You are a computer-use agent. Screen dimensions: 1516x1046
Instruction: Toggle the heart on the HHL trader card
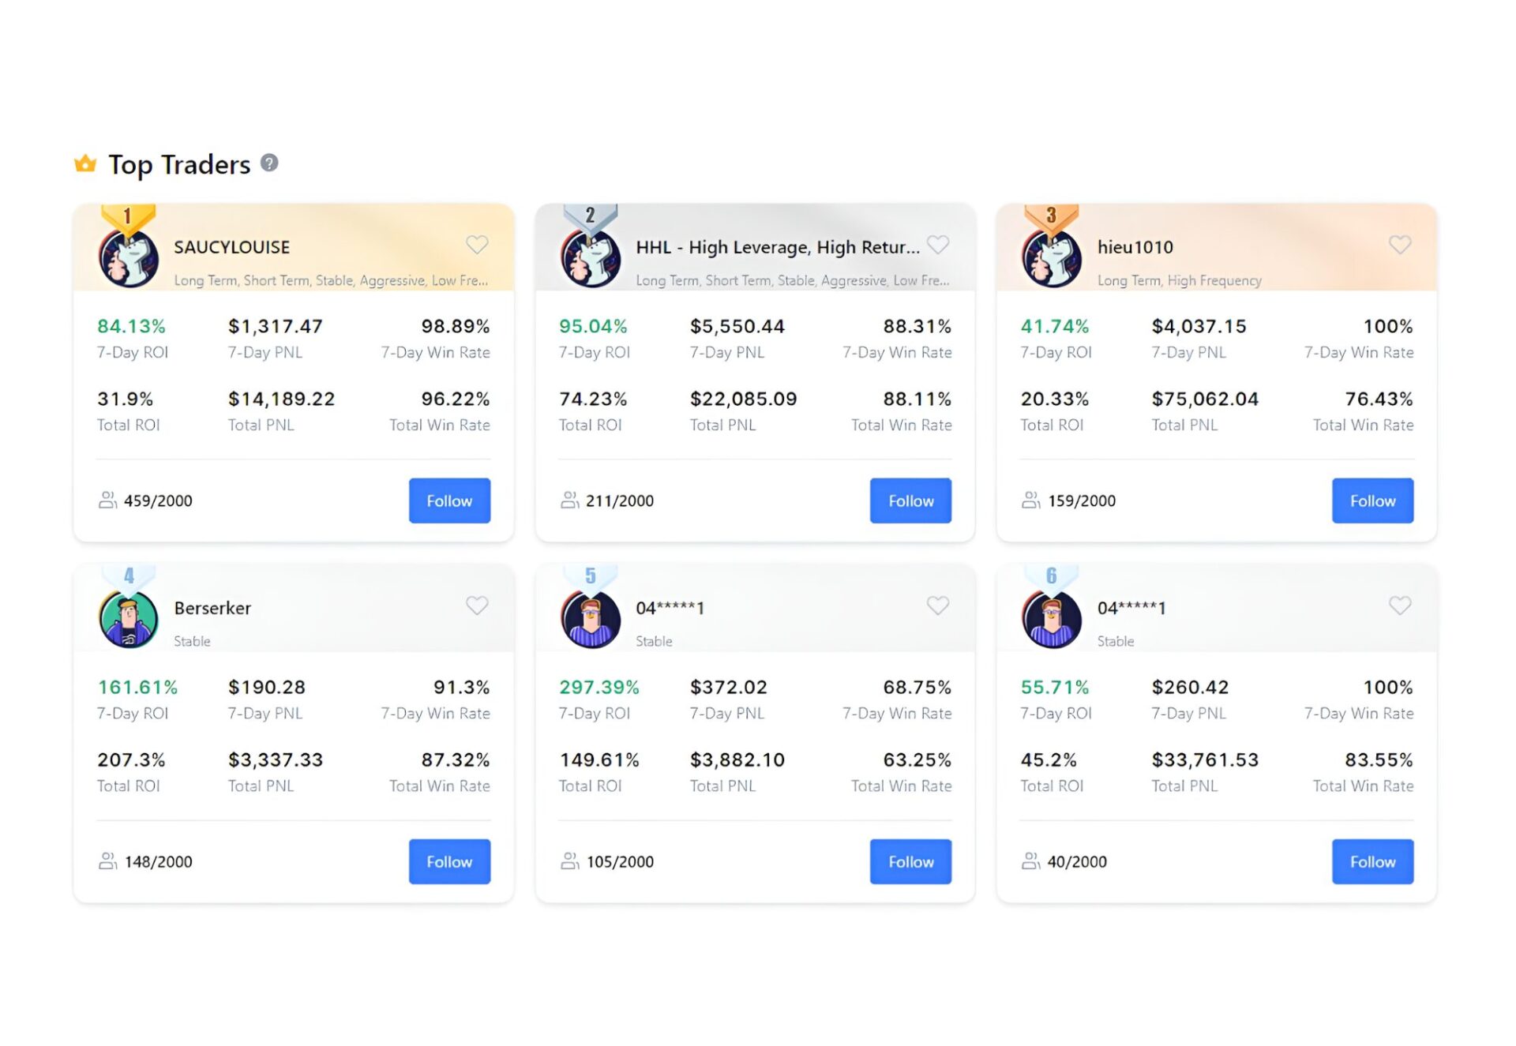point(938,245)
